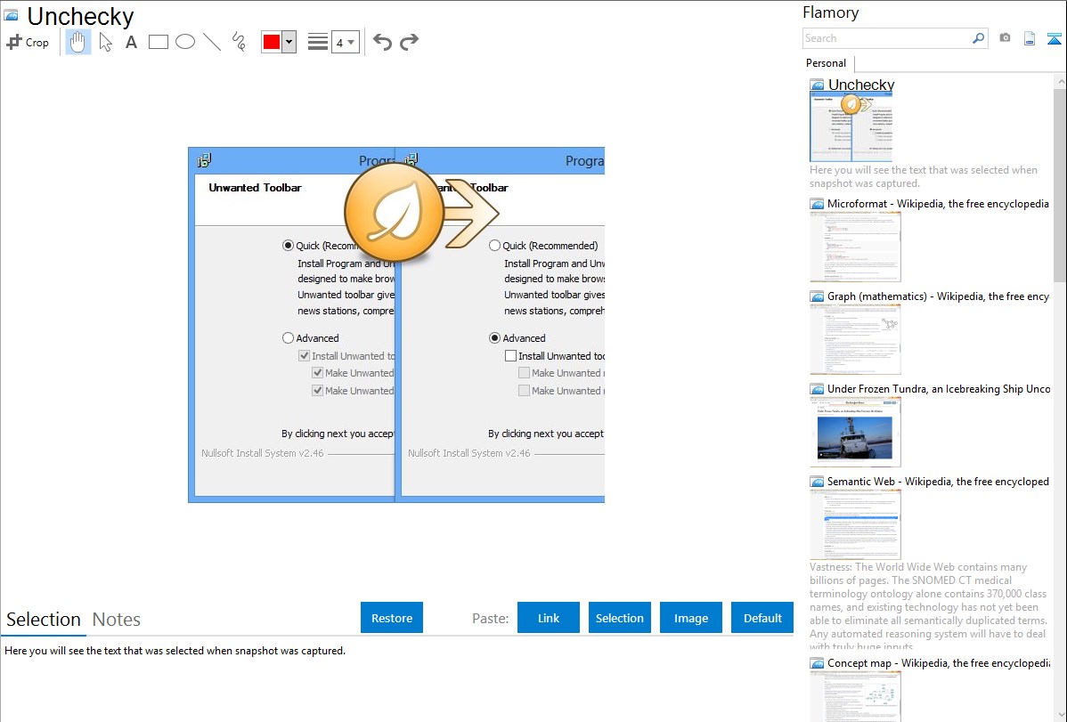Click the icon beside Semantic Web title
The image size is (1067, 722).
pos(817,482)
